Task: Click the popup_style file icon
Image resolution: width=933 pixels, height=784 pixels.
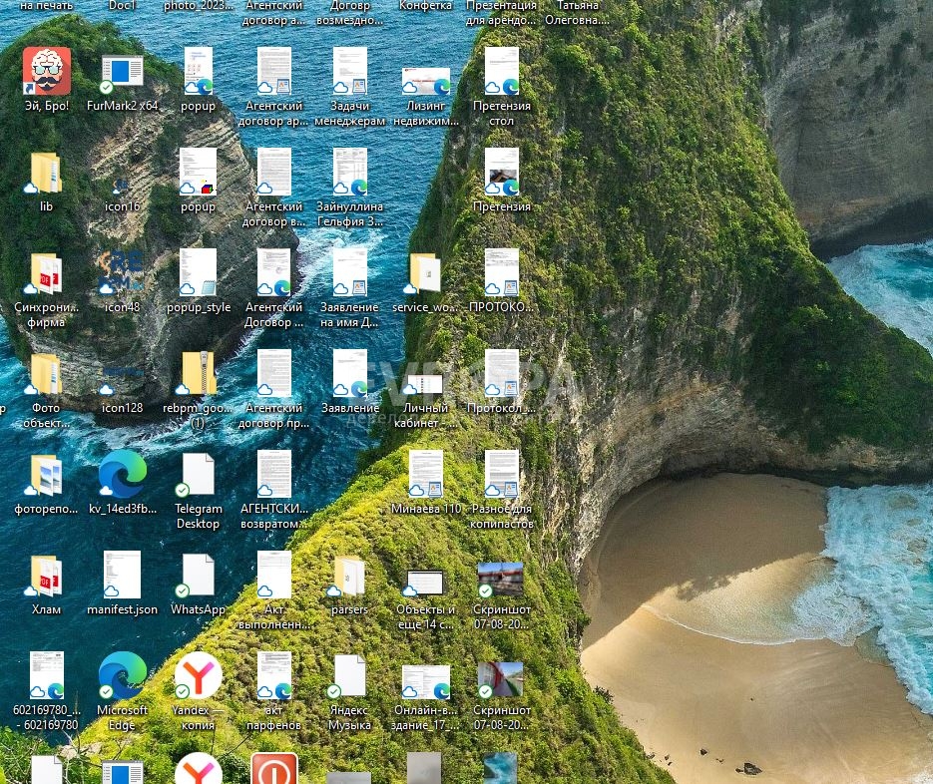Action: click(198, 273)
